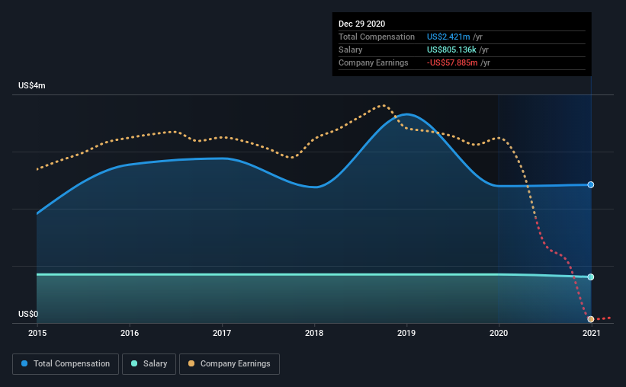Click the 2017 x-axis label
Screen dimensions: 626x387
pyautogui.click(x=222, y=333)
